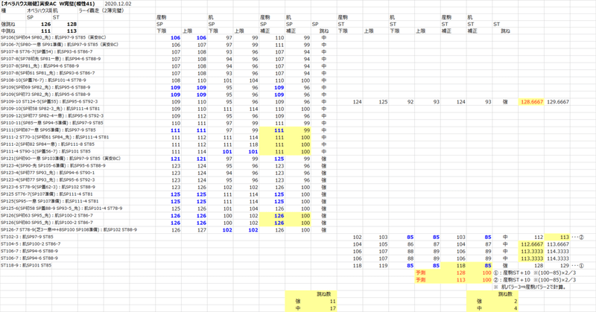
Task: Click the 中跳ね label cell
Action: click(8, 31)
